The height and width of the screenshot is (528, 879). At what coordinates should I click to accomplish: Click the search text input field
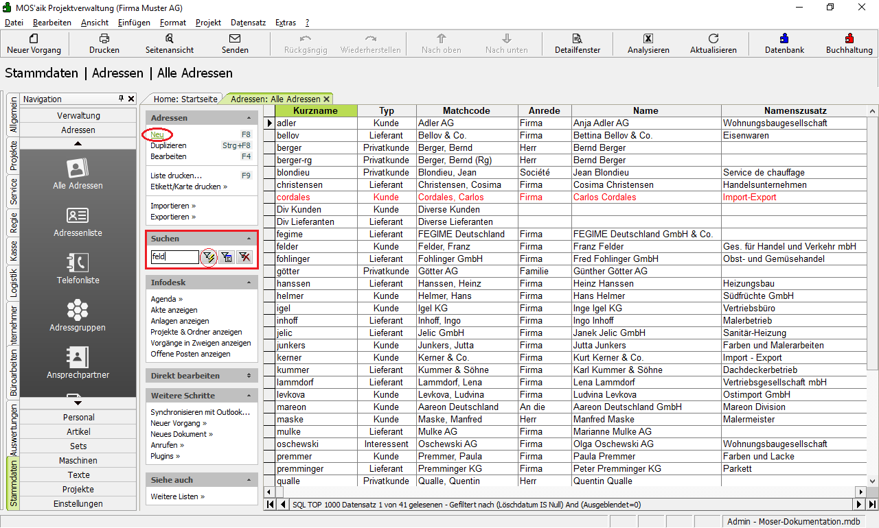(x=174, y=257)
